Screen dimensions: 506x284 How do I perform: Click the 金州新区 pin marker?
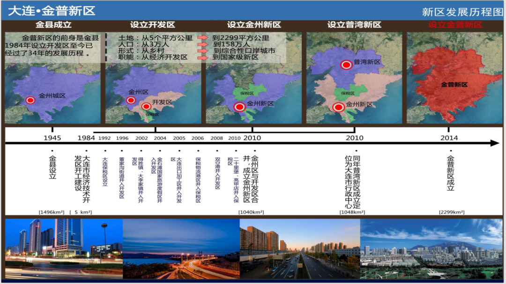(239, 107)
